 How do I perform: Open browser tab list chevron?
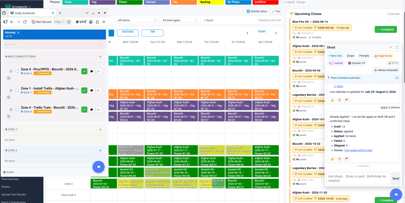coord(87,13)
